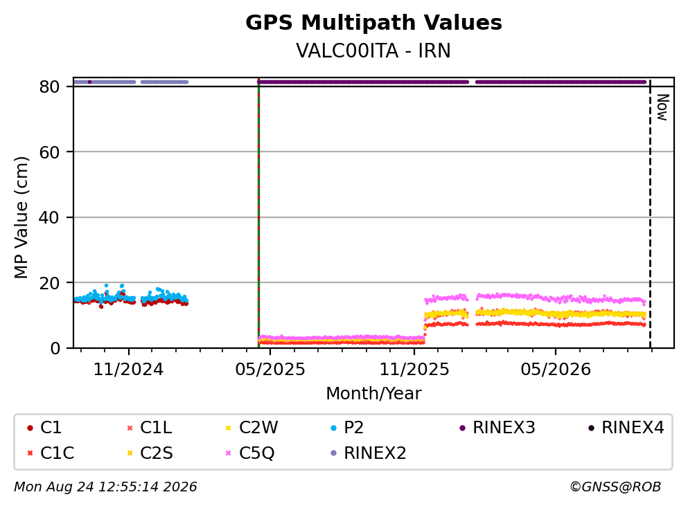Image resolution: width=688 pixels, height=508 pixels.
Task: Click the MP Value (cm) axis label
Action: click(21, 217)
